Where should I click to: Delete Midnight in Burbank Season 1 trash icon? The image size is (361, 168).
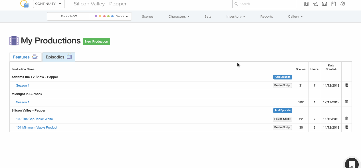[347, 102]
